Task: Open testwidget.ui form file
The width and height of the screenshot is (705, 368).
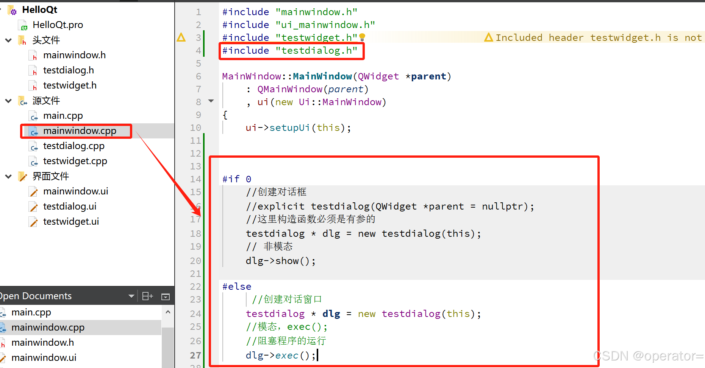Action: (x=71, y=221)
